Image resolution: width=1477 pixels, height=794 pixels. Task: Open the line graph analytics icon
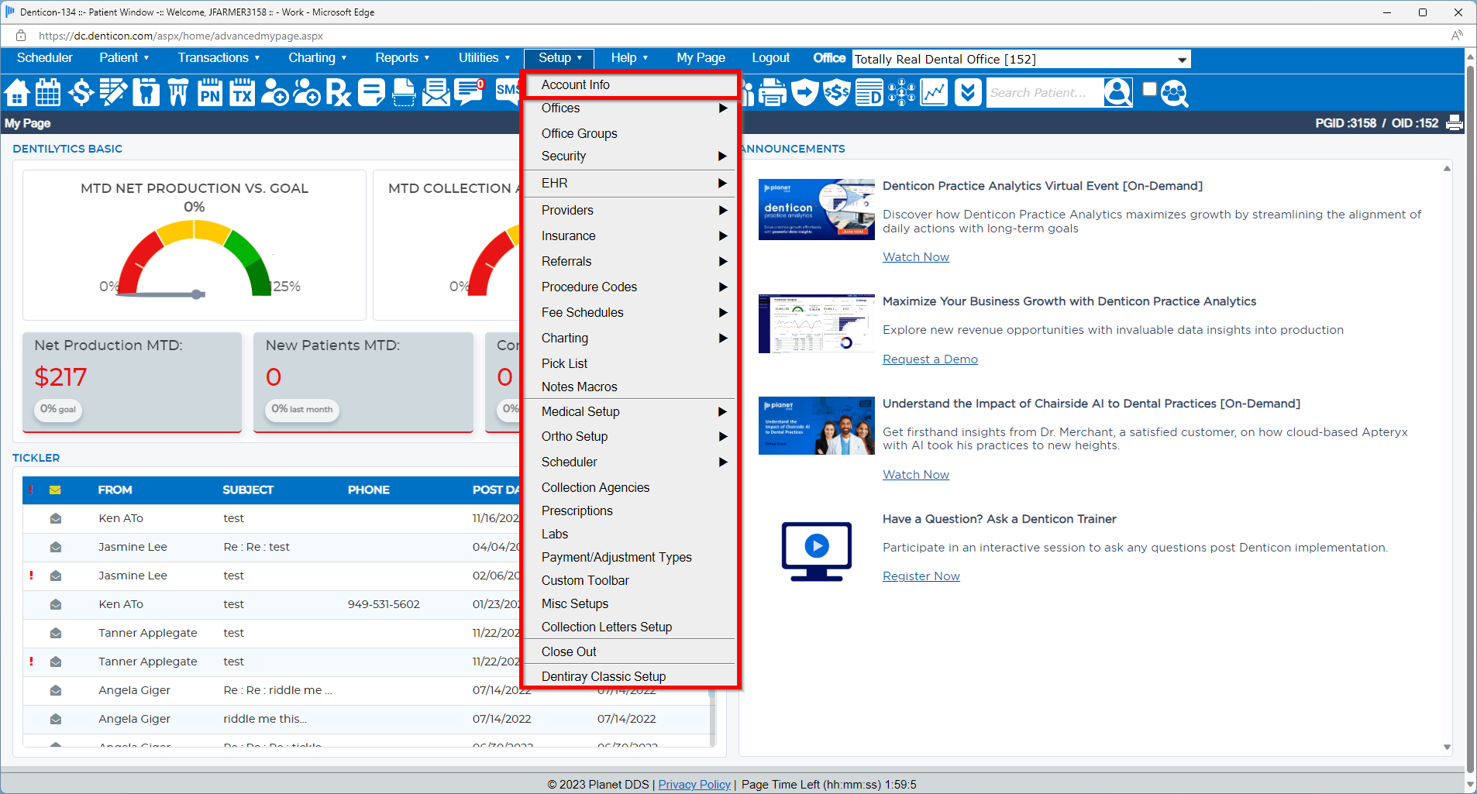pos(934,92)
